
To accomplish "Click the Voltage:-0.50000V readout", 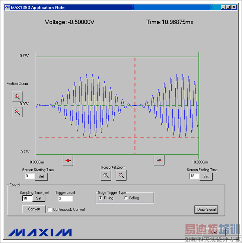I will (70, 22).
